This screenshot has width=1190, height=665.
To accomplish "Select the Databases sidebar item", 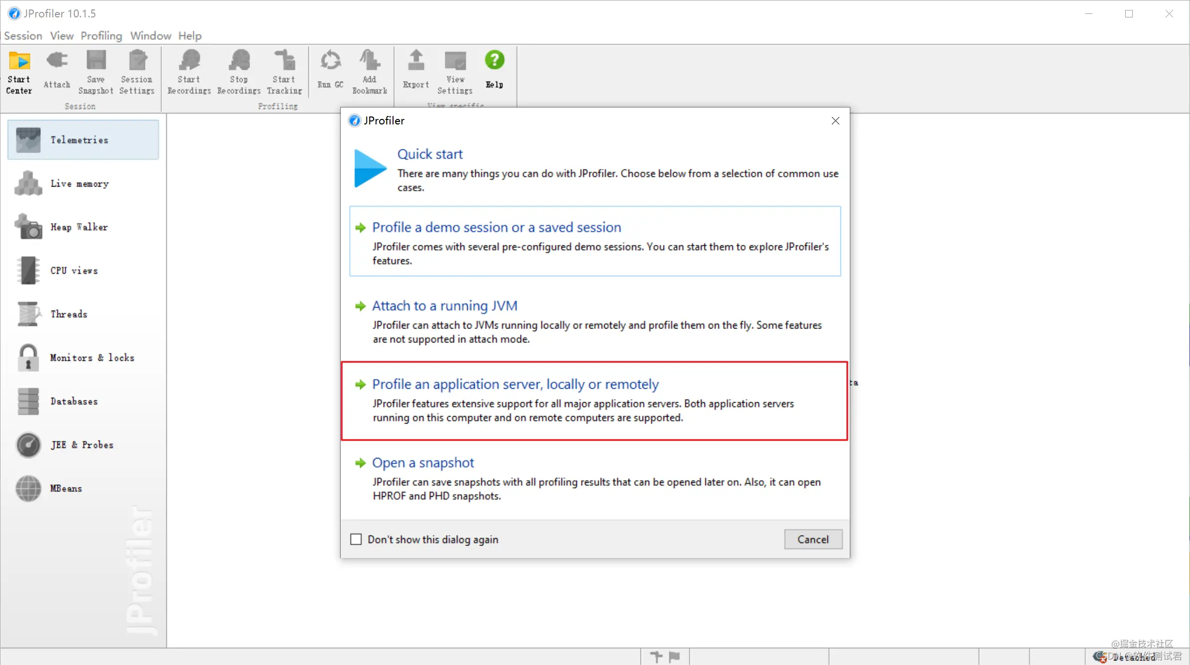I will 74,401.
